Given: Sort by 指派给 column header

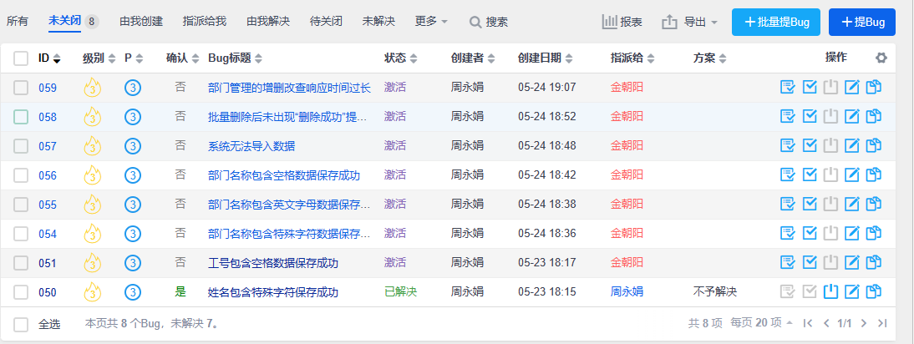Looking at the screenshot, I should [x=632, y=58].
